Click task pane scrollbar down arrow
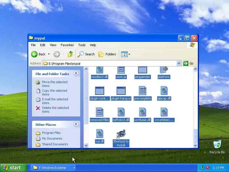Image resolution: width=229 pixels, height=172 pixels. click(86, 146)
